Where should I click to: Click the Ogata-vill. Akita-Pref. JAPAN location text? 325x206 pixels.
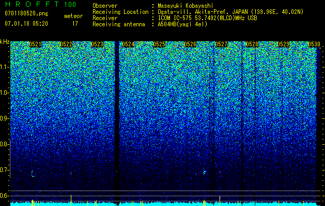coord(230,12)
